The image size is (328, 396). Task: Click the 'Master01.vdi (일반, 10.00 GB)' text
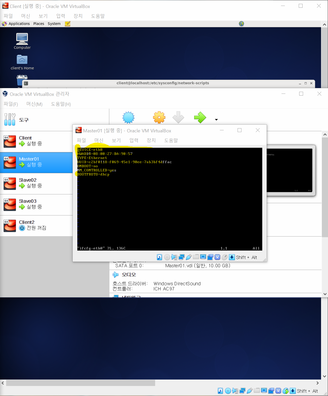[198, 266]
